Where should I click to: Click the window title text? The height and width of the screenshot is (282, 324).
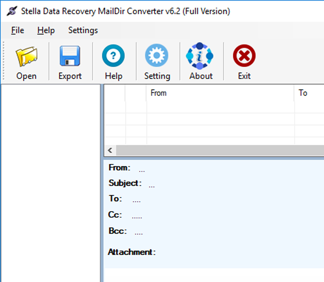(126, 11)
